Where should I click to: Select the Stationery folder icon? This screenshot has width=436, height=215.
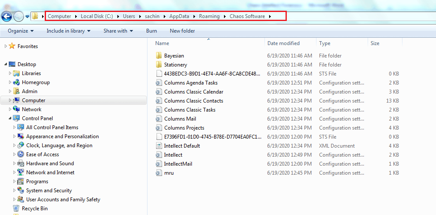159,65
